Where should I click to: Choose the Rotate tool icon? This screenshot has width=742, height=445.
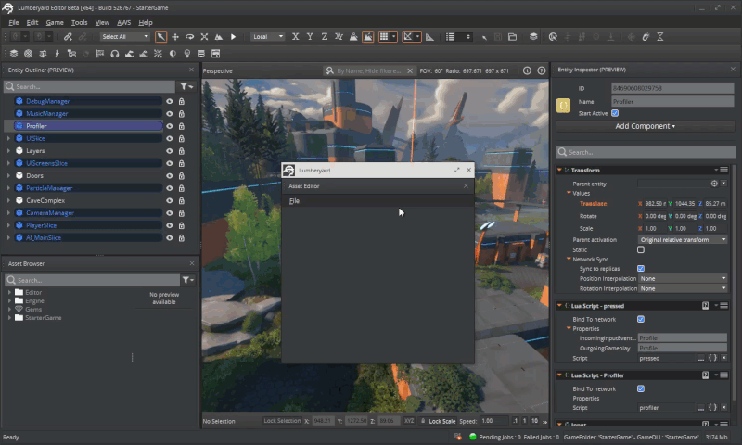(x=189, y=37)
